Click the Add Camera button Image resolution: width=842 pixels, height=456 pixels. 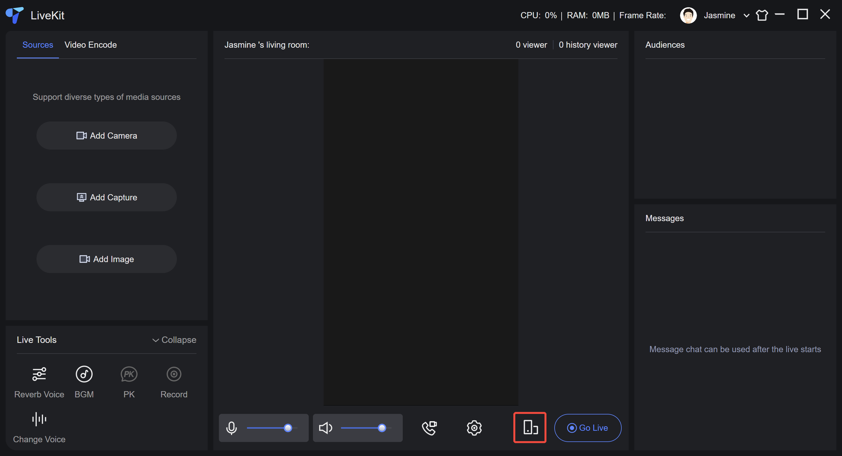[107, 136]
